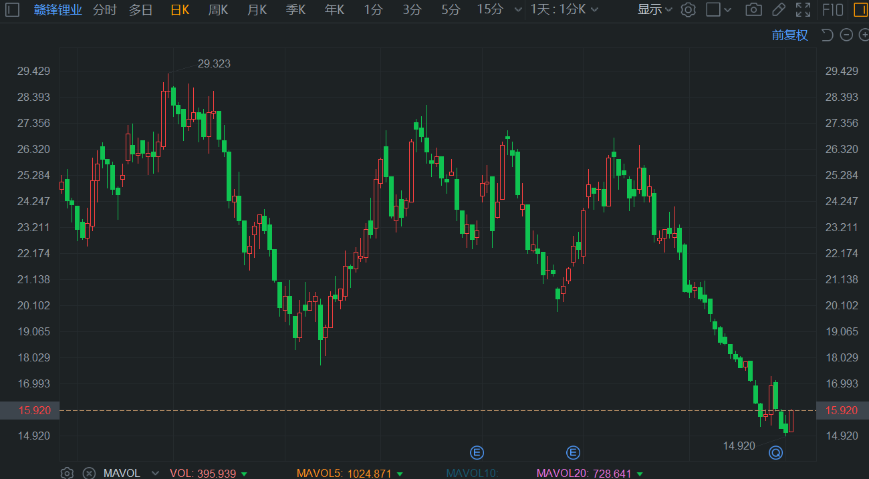Switch to the 周K weekly chart tab
The image size is (869, 479).
218,10
